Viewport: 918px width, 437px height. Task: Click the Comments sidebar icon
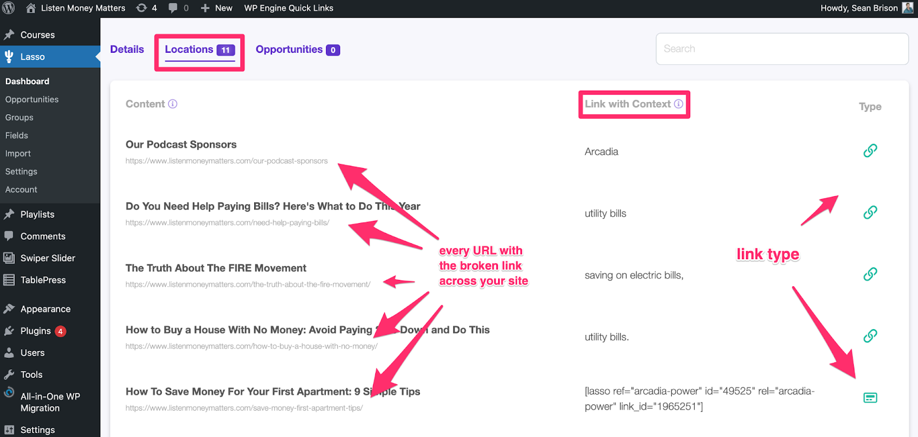[x=9, y=236]
